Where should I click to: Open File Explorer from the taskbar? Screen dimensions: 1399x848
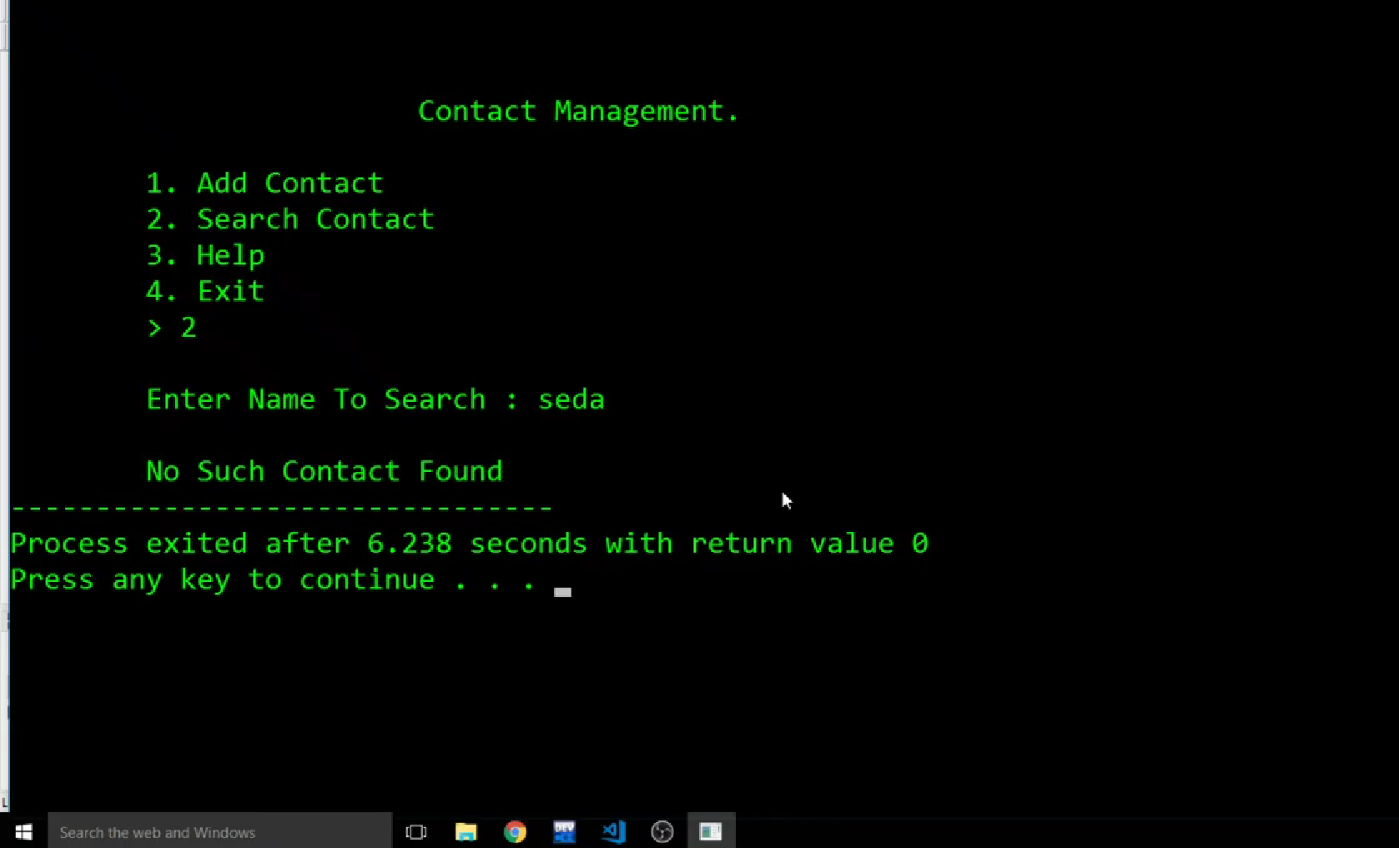tap(465, 831)
